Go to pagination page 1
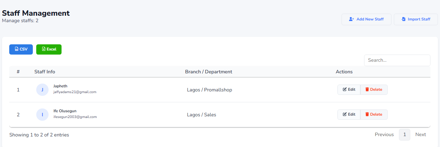The image size is (440, 147). point(404,135)
